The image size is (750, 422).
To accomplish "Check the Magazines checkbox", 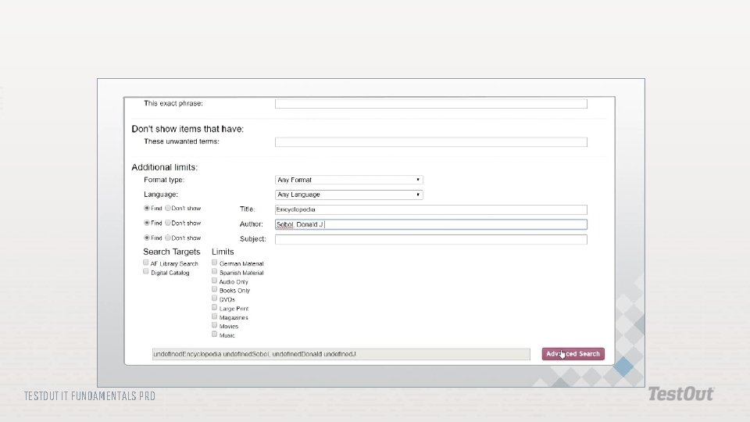I will click(x=214, y=316).
